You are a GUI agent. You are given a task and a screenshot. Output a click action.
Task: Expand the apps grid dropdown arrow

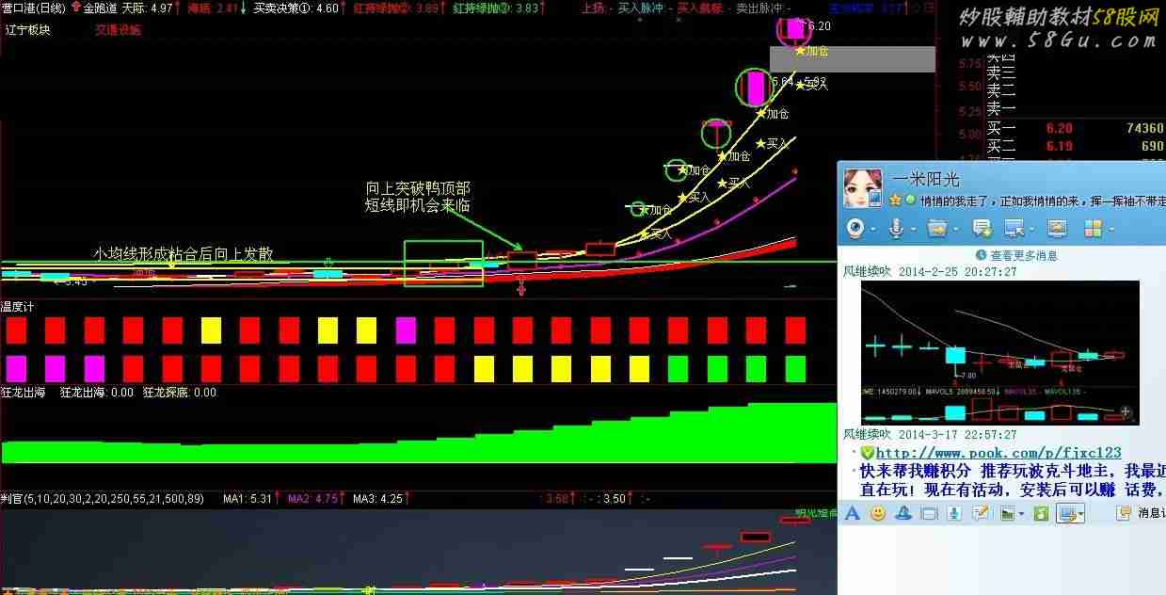click(x=1110, y=229)
